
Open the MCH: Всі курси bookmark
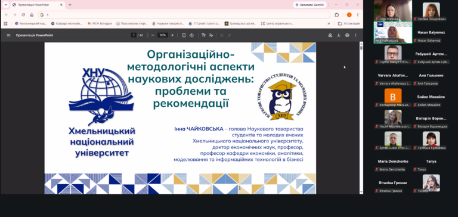tap(100, 24)
